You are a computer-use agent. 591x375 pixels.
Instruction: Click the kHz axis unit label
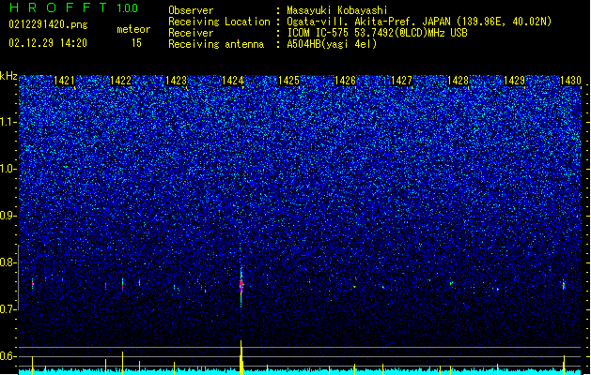point(8,76)
